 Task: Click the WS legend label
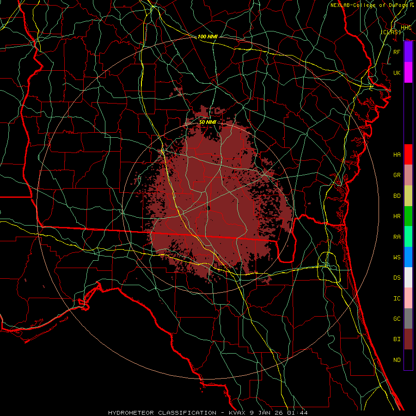point(397,257)
